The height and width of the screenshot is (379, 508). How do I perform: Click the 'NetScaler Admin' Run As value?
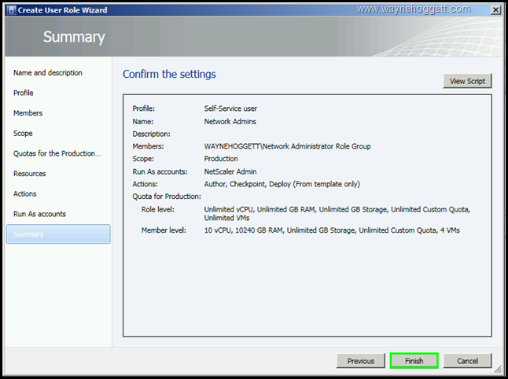230,171
